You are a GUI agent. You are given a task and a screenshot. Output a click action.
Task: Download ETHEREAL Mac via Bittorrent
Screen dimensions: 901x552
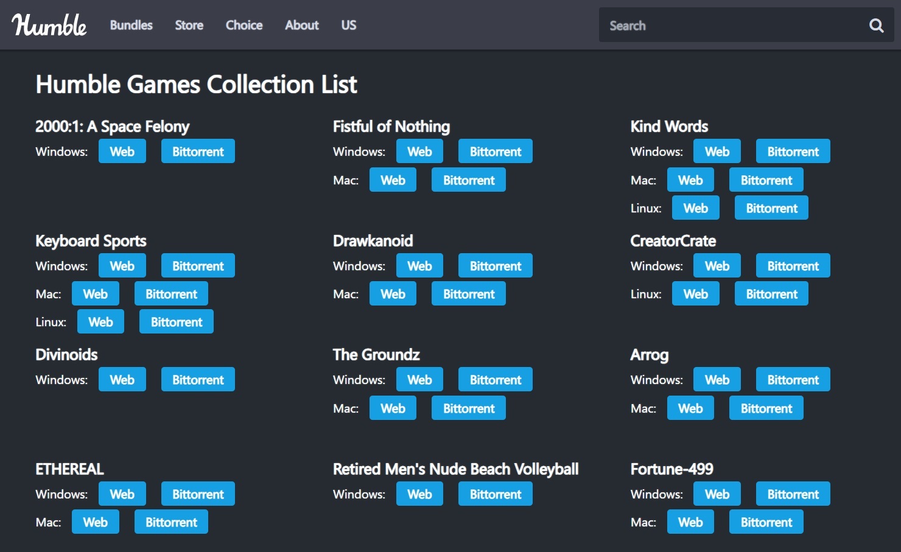[171, 522]
